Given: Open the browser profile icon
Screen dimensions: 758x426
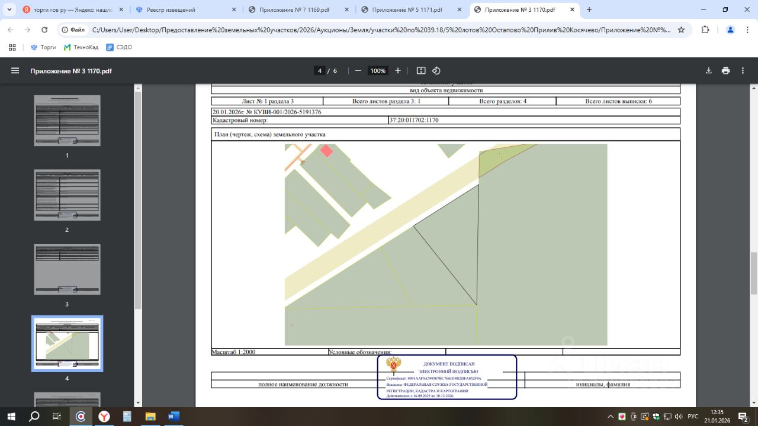Looking at the screenshot, I should 730,30.
